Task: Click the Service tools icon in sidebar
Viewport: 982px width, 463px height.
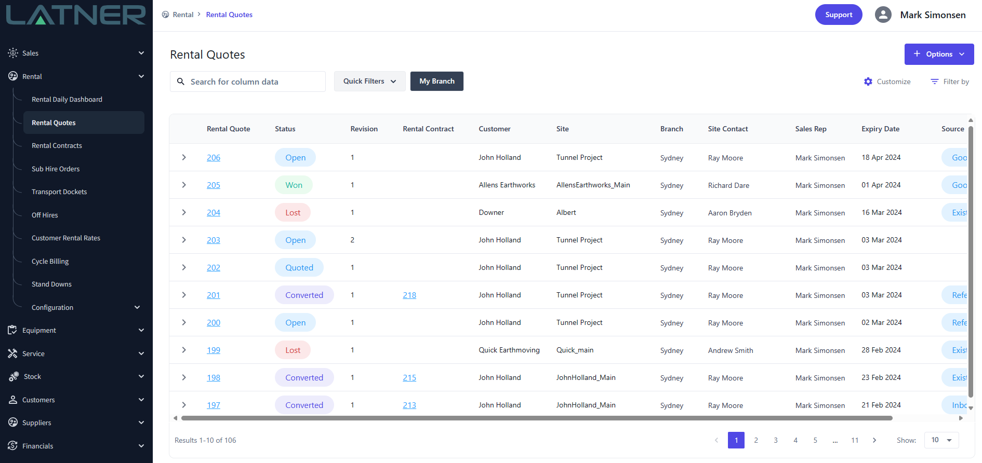Action: [x=13, y=353]
